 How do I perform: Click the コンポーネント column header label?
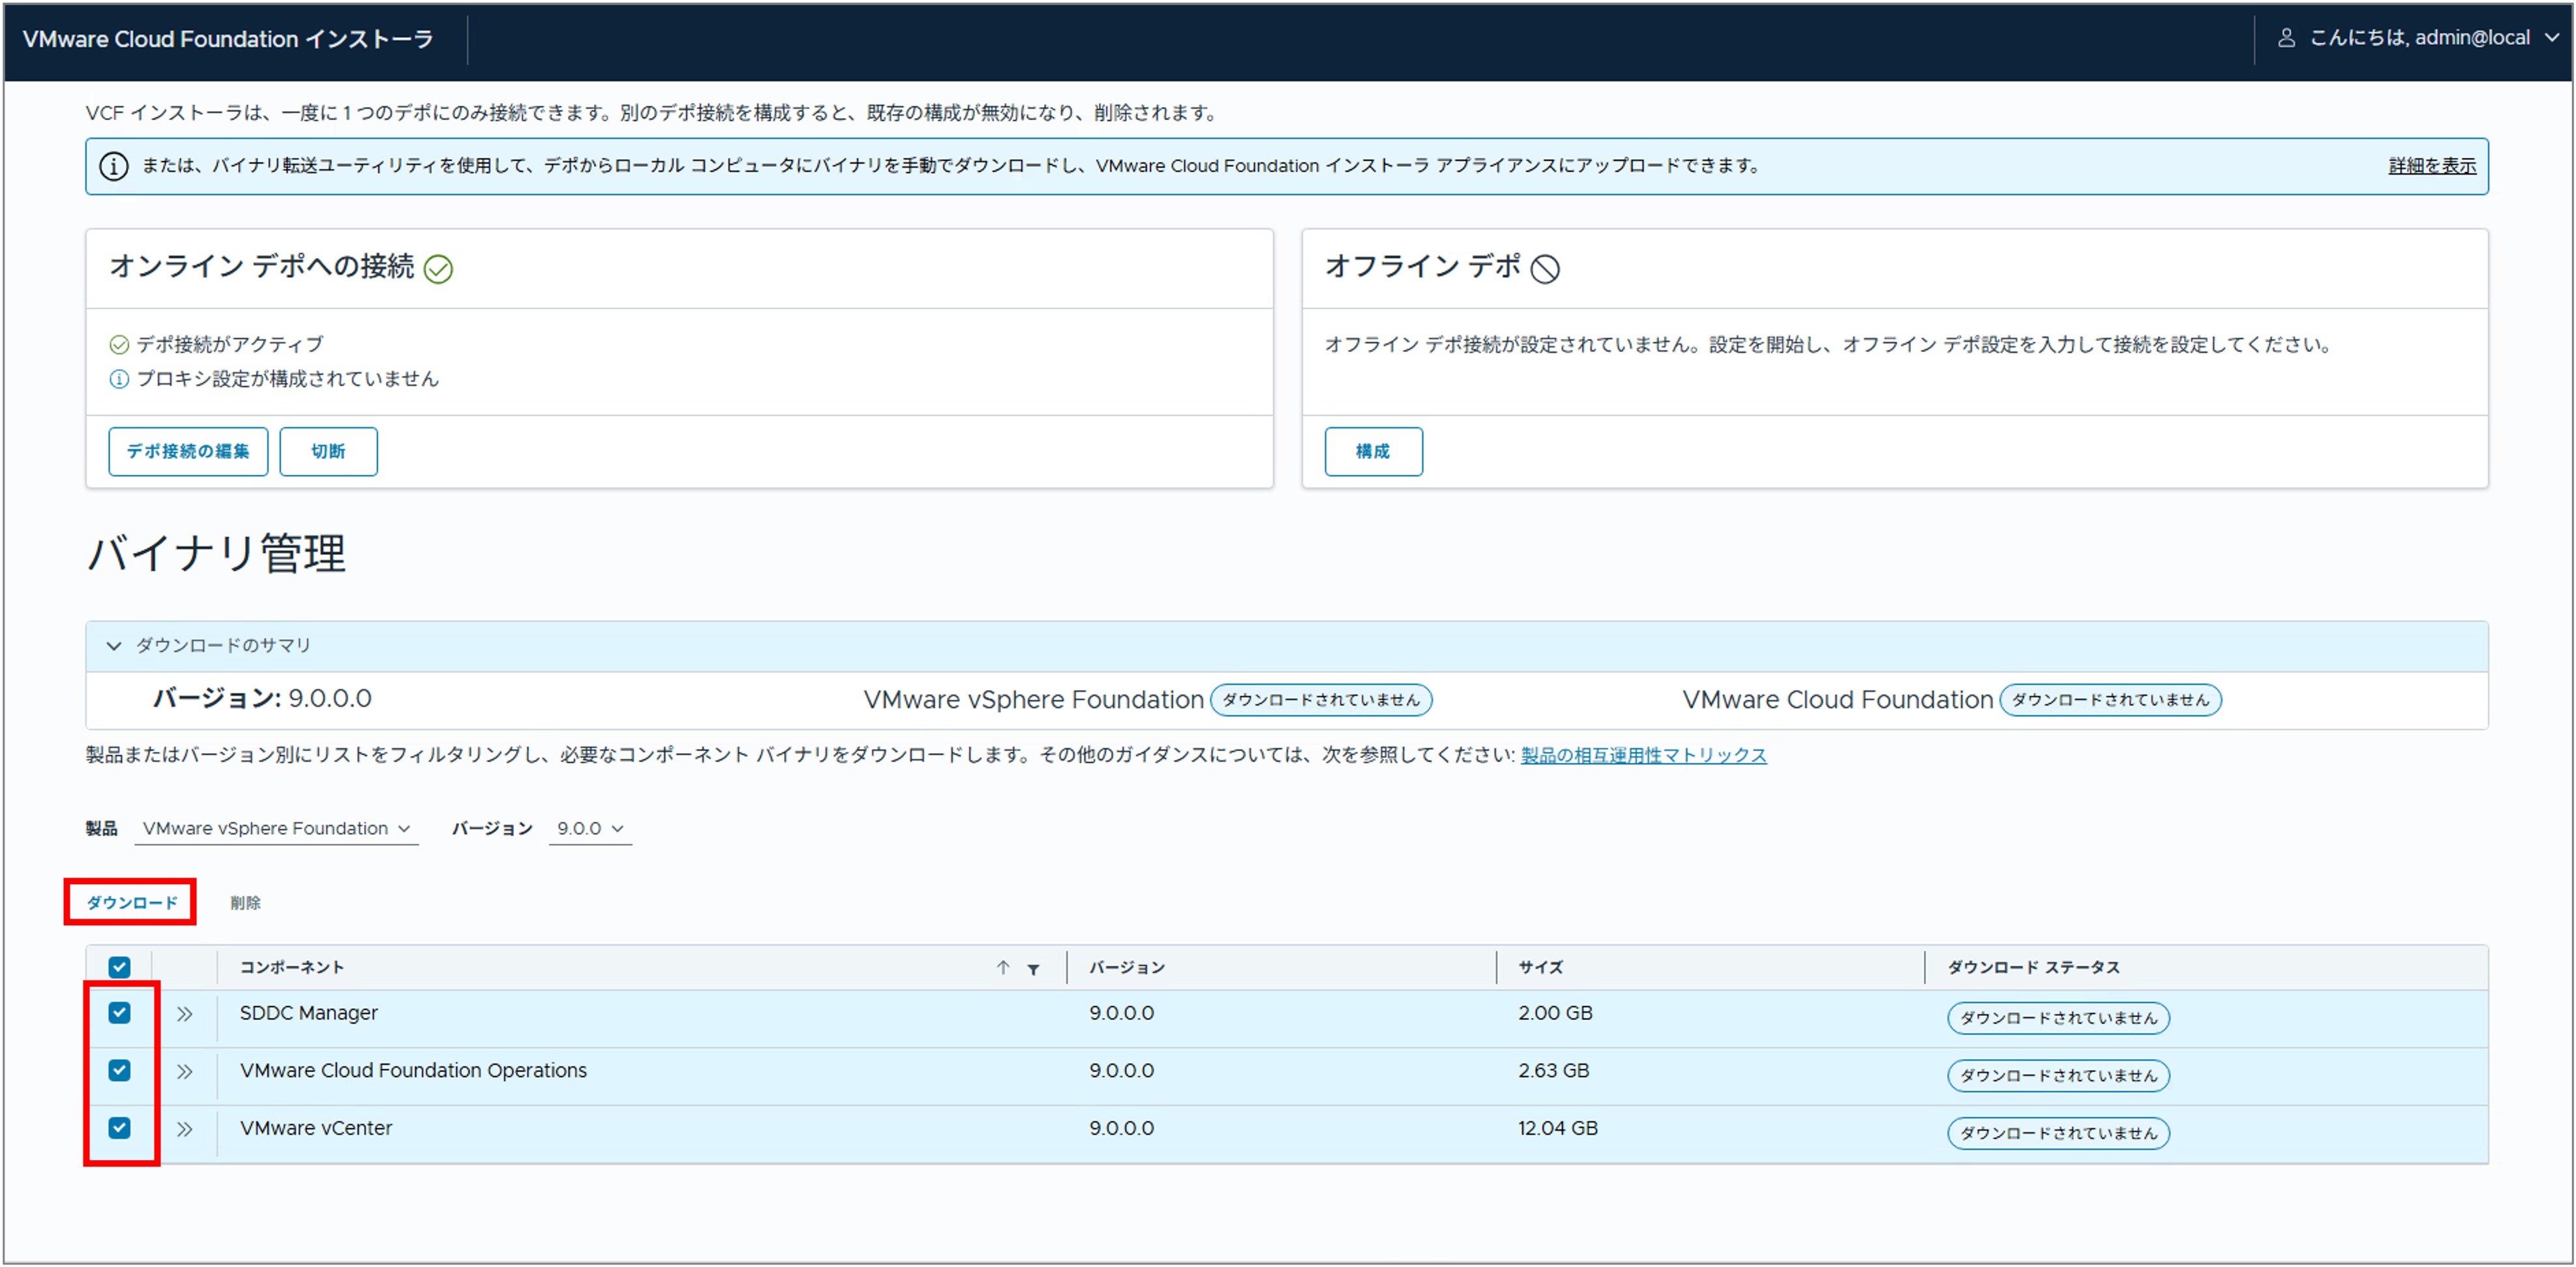291,967
